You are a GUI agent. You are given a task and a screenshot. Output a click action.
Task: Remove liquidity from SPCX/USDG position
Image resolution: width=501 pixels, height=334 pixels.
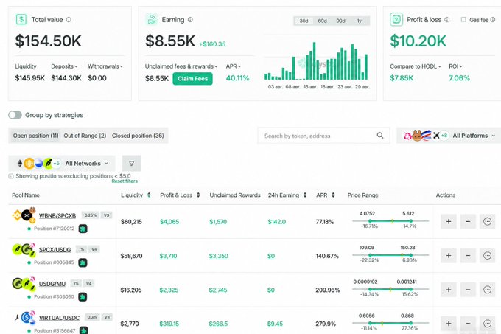coord(468,255)
